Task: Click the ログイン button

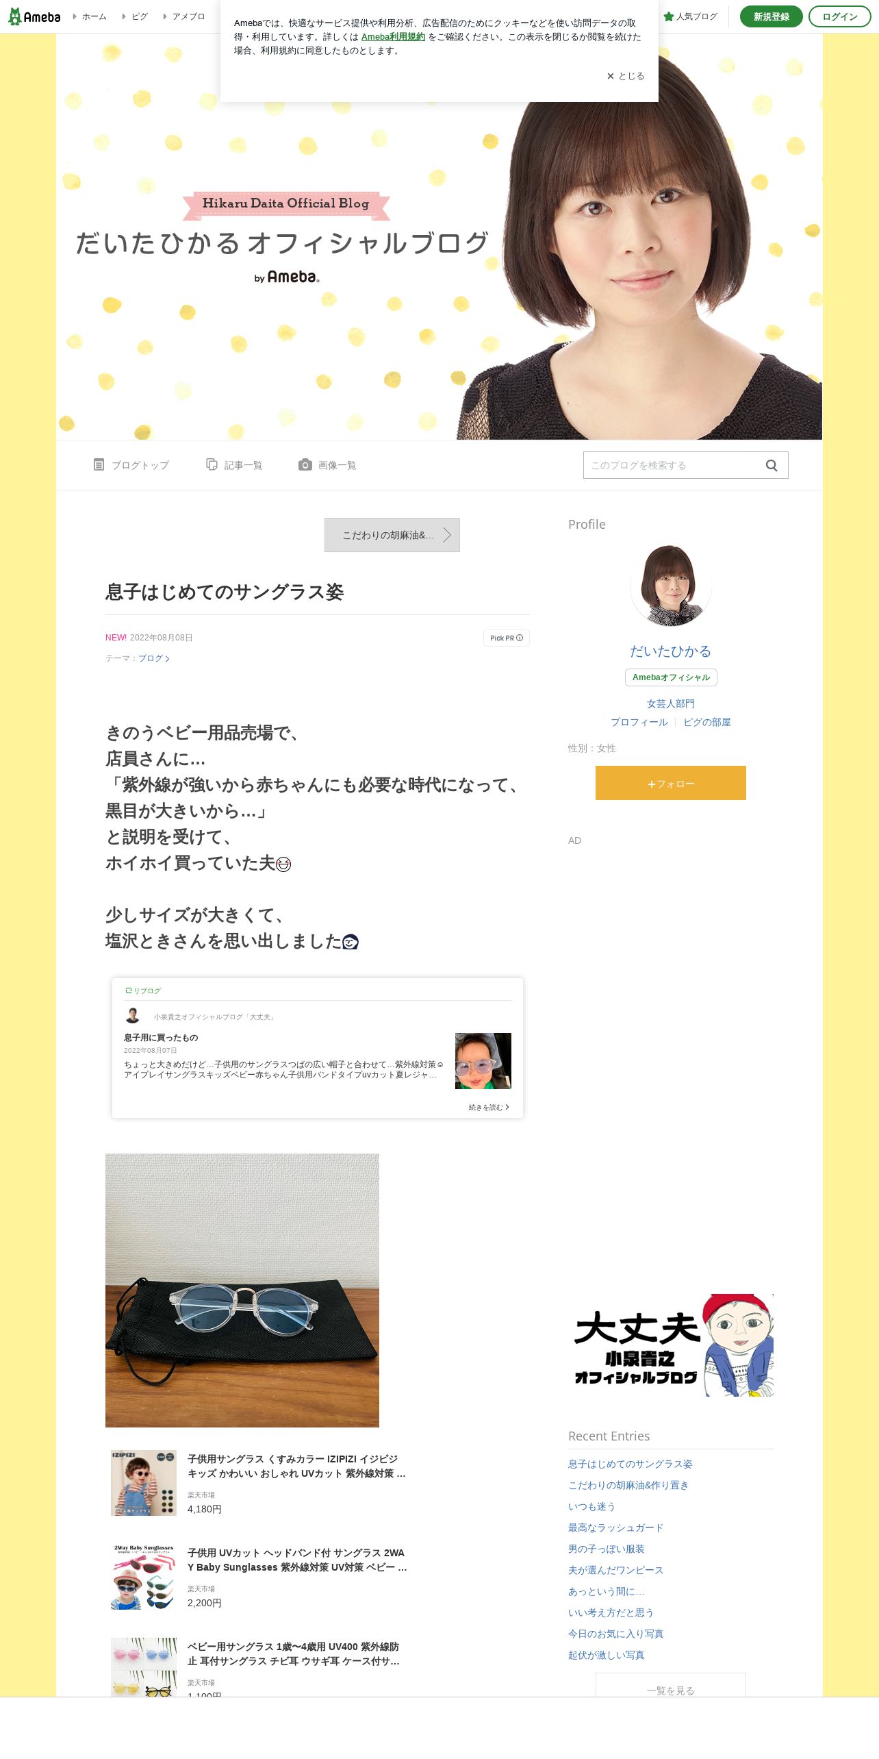Action: (x=840, y=16)
